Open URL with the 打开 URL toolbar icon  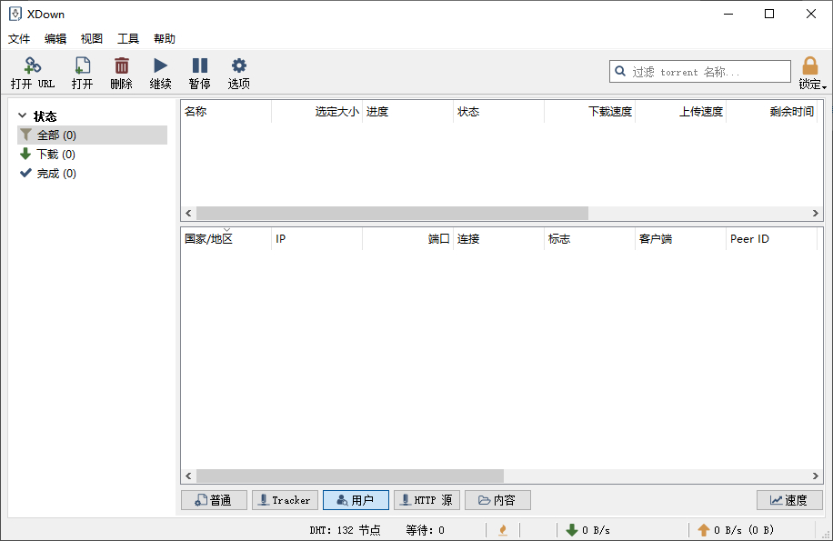click(x=33, y=65)
